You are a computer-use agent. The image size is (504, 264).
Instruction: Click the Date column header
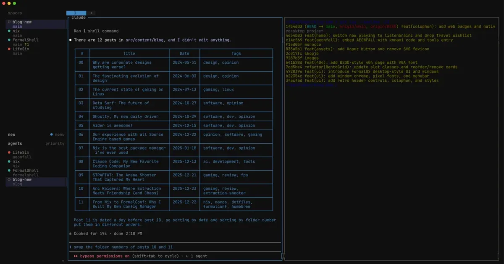(x=184, y=54)
